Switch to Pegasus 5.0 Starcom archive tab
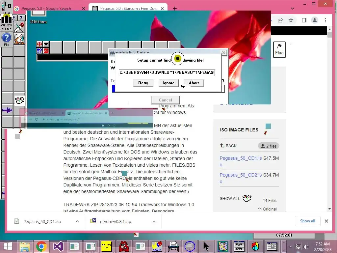The width and height of the screenshot is (337, 253). (x=129, y=8)
